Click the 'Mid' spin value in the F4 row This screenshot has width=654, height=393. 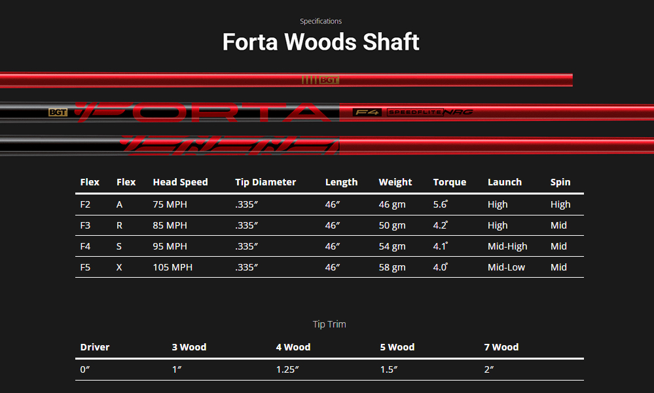[x=558, y=246]
